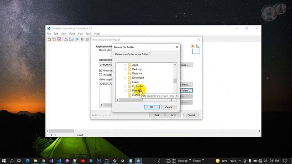Click the blue Run arrow icon
Screen dimensions: 292x164
point(77,39)
